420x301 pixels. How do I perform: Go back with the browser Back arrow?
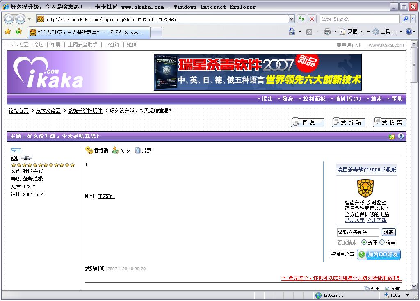[9, 19]
